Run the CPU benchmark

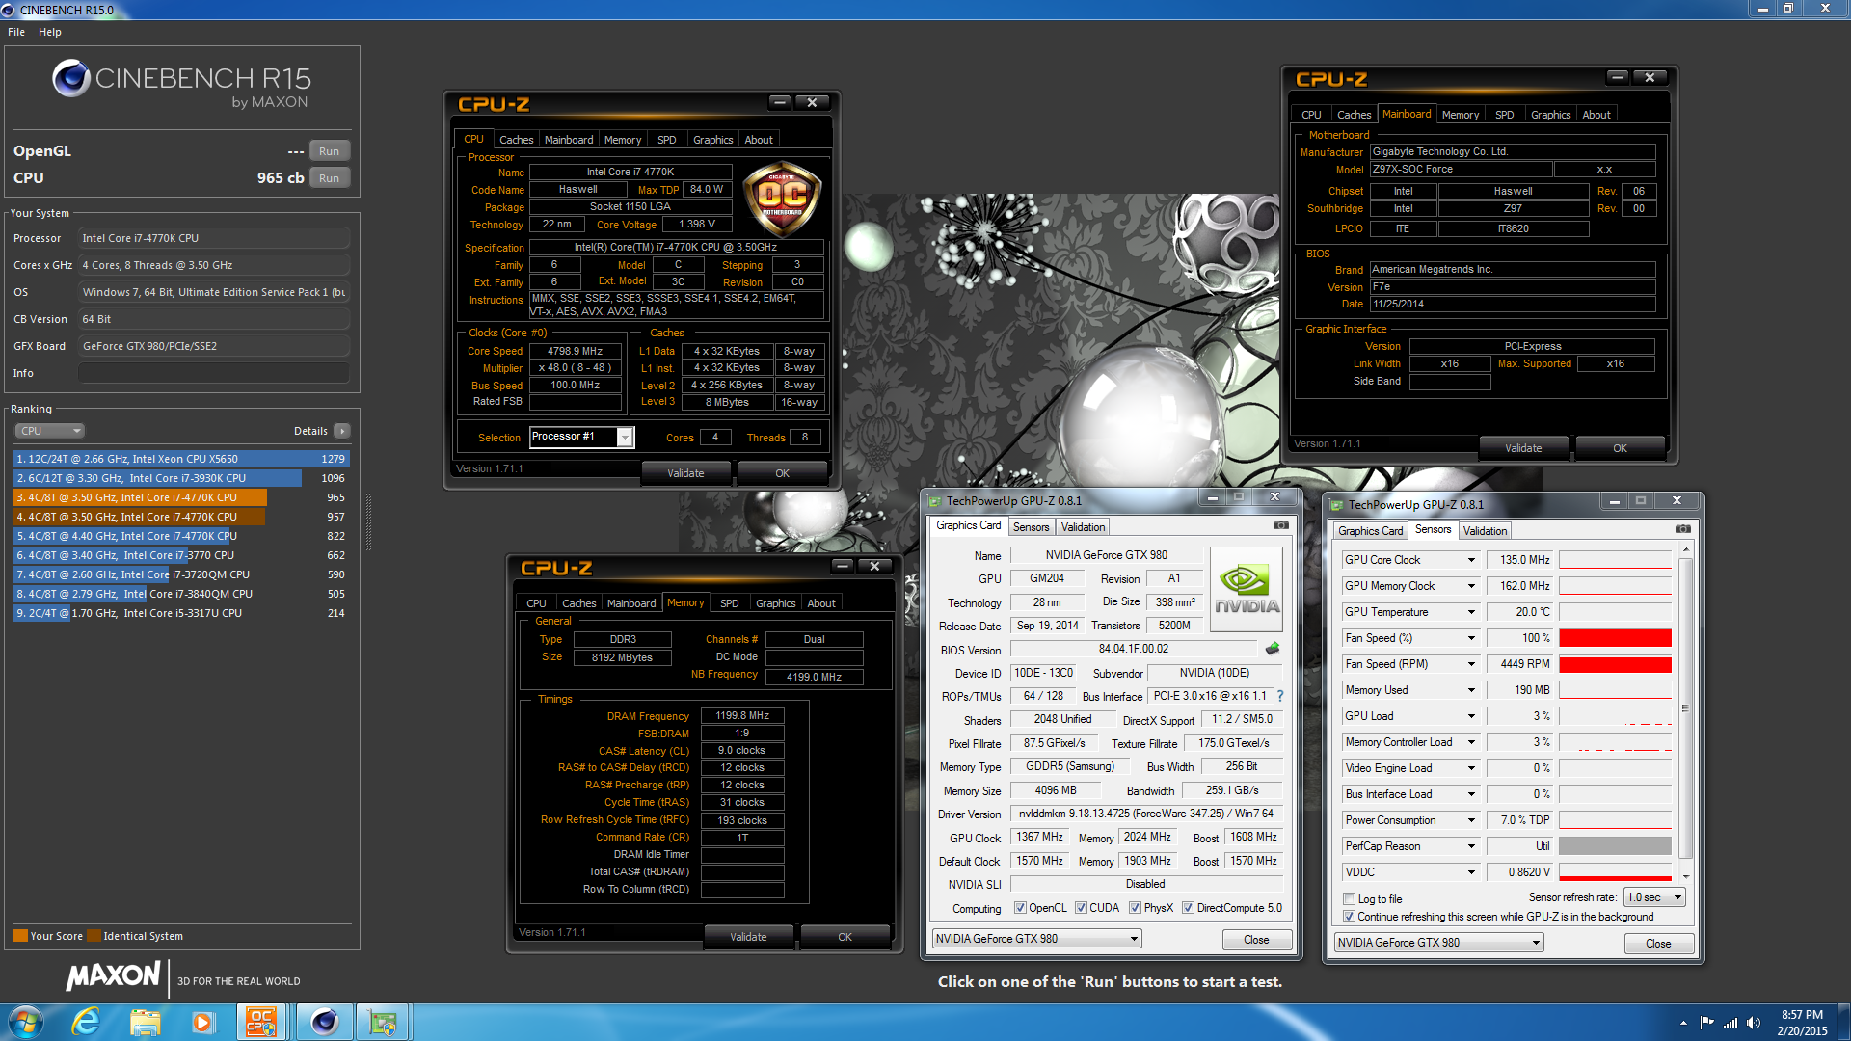pyautogui.click(x=329, y=178)
